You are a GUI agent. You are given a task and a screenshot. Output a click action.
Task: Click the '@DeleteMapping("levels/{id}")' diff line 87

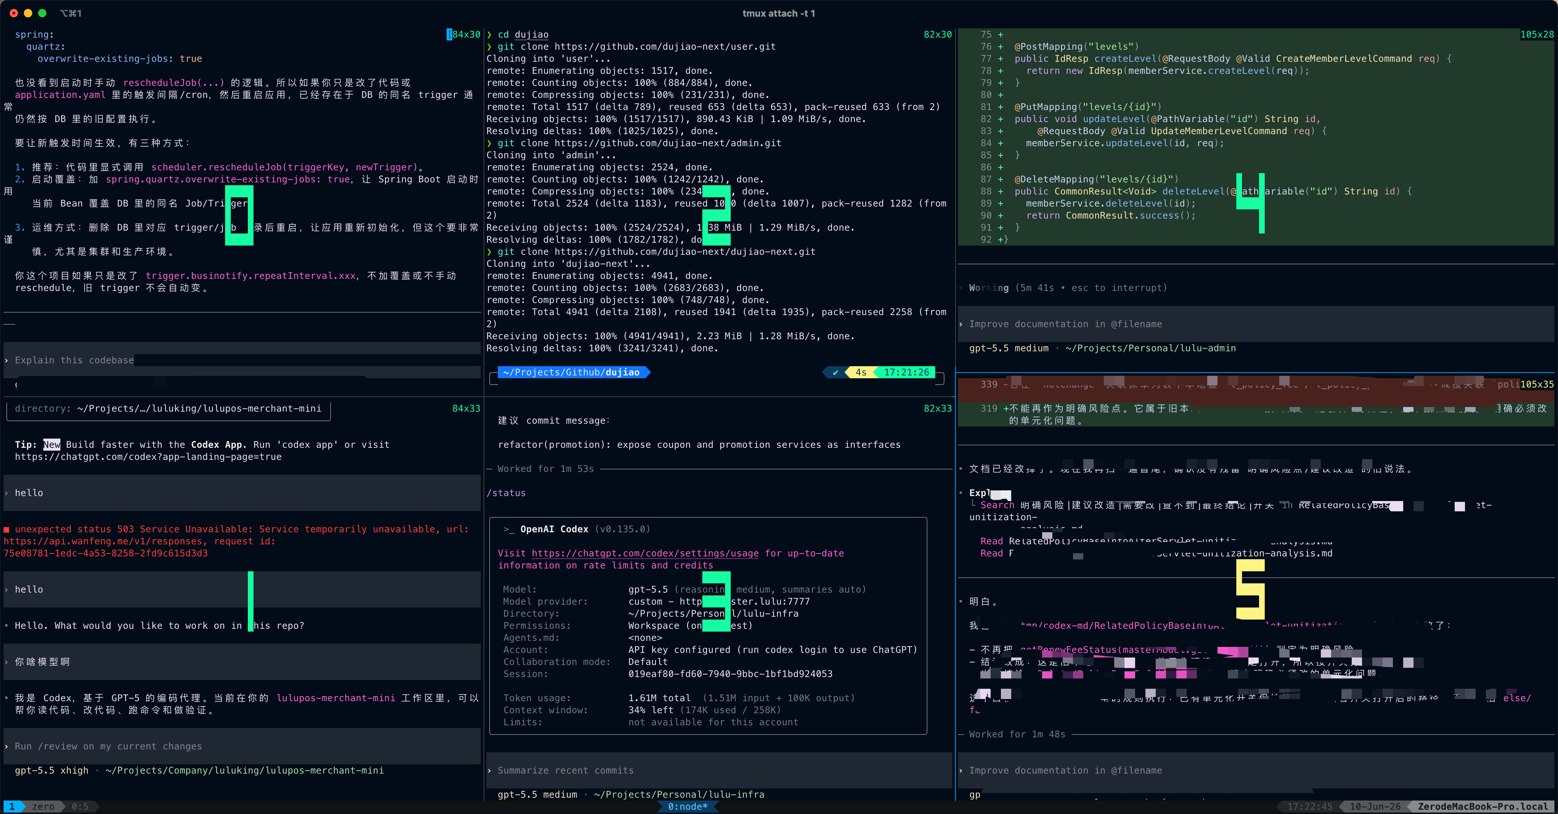coord(1096,180)
